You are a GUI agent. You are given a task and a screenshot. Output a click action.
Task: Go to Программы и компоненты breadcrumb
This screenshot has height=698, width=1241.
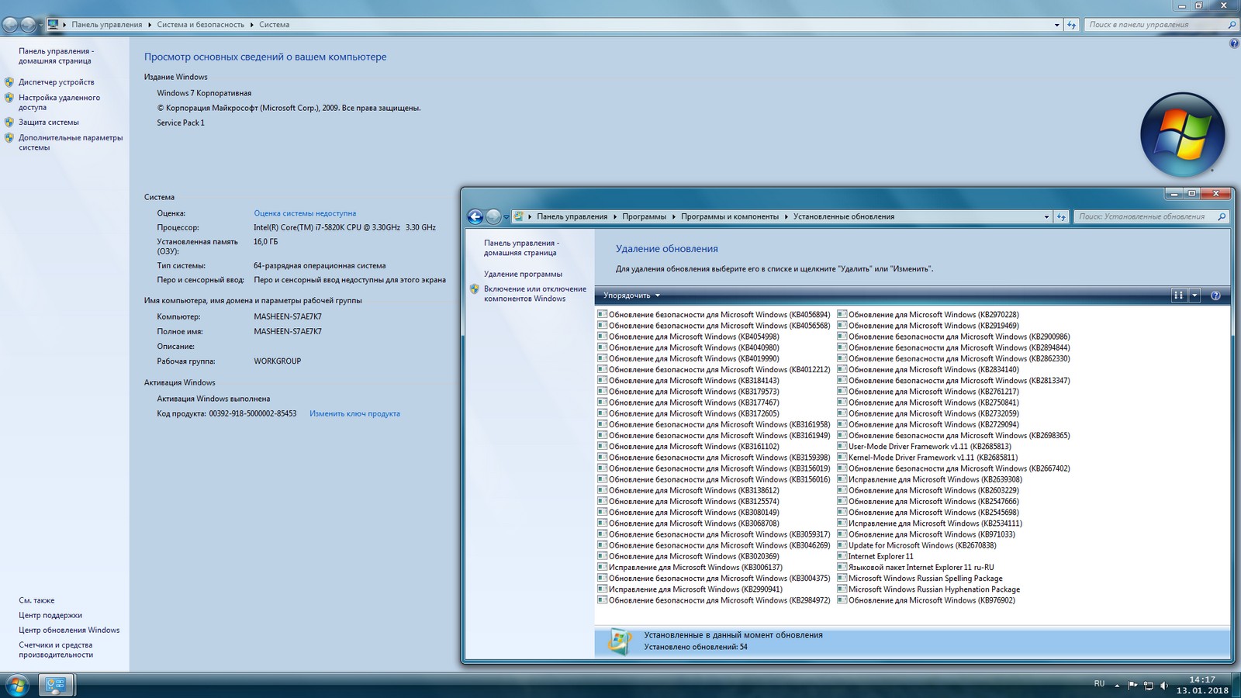click(730, 217)
